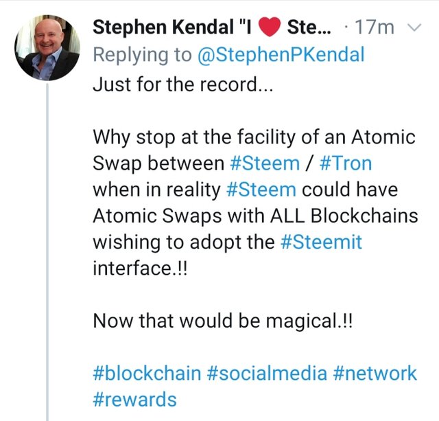Open the 17m timestamp link
Screen dimensions: 439x421
click(377, 28)
